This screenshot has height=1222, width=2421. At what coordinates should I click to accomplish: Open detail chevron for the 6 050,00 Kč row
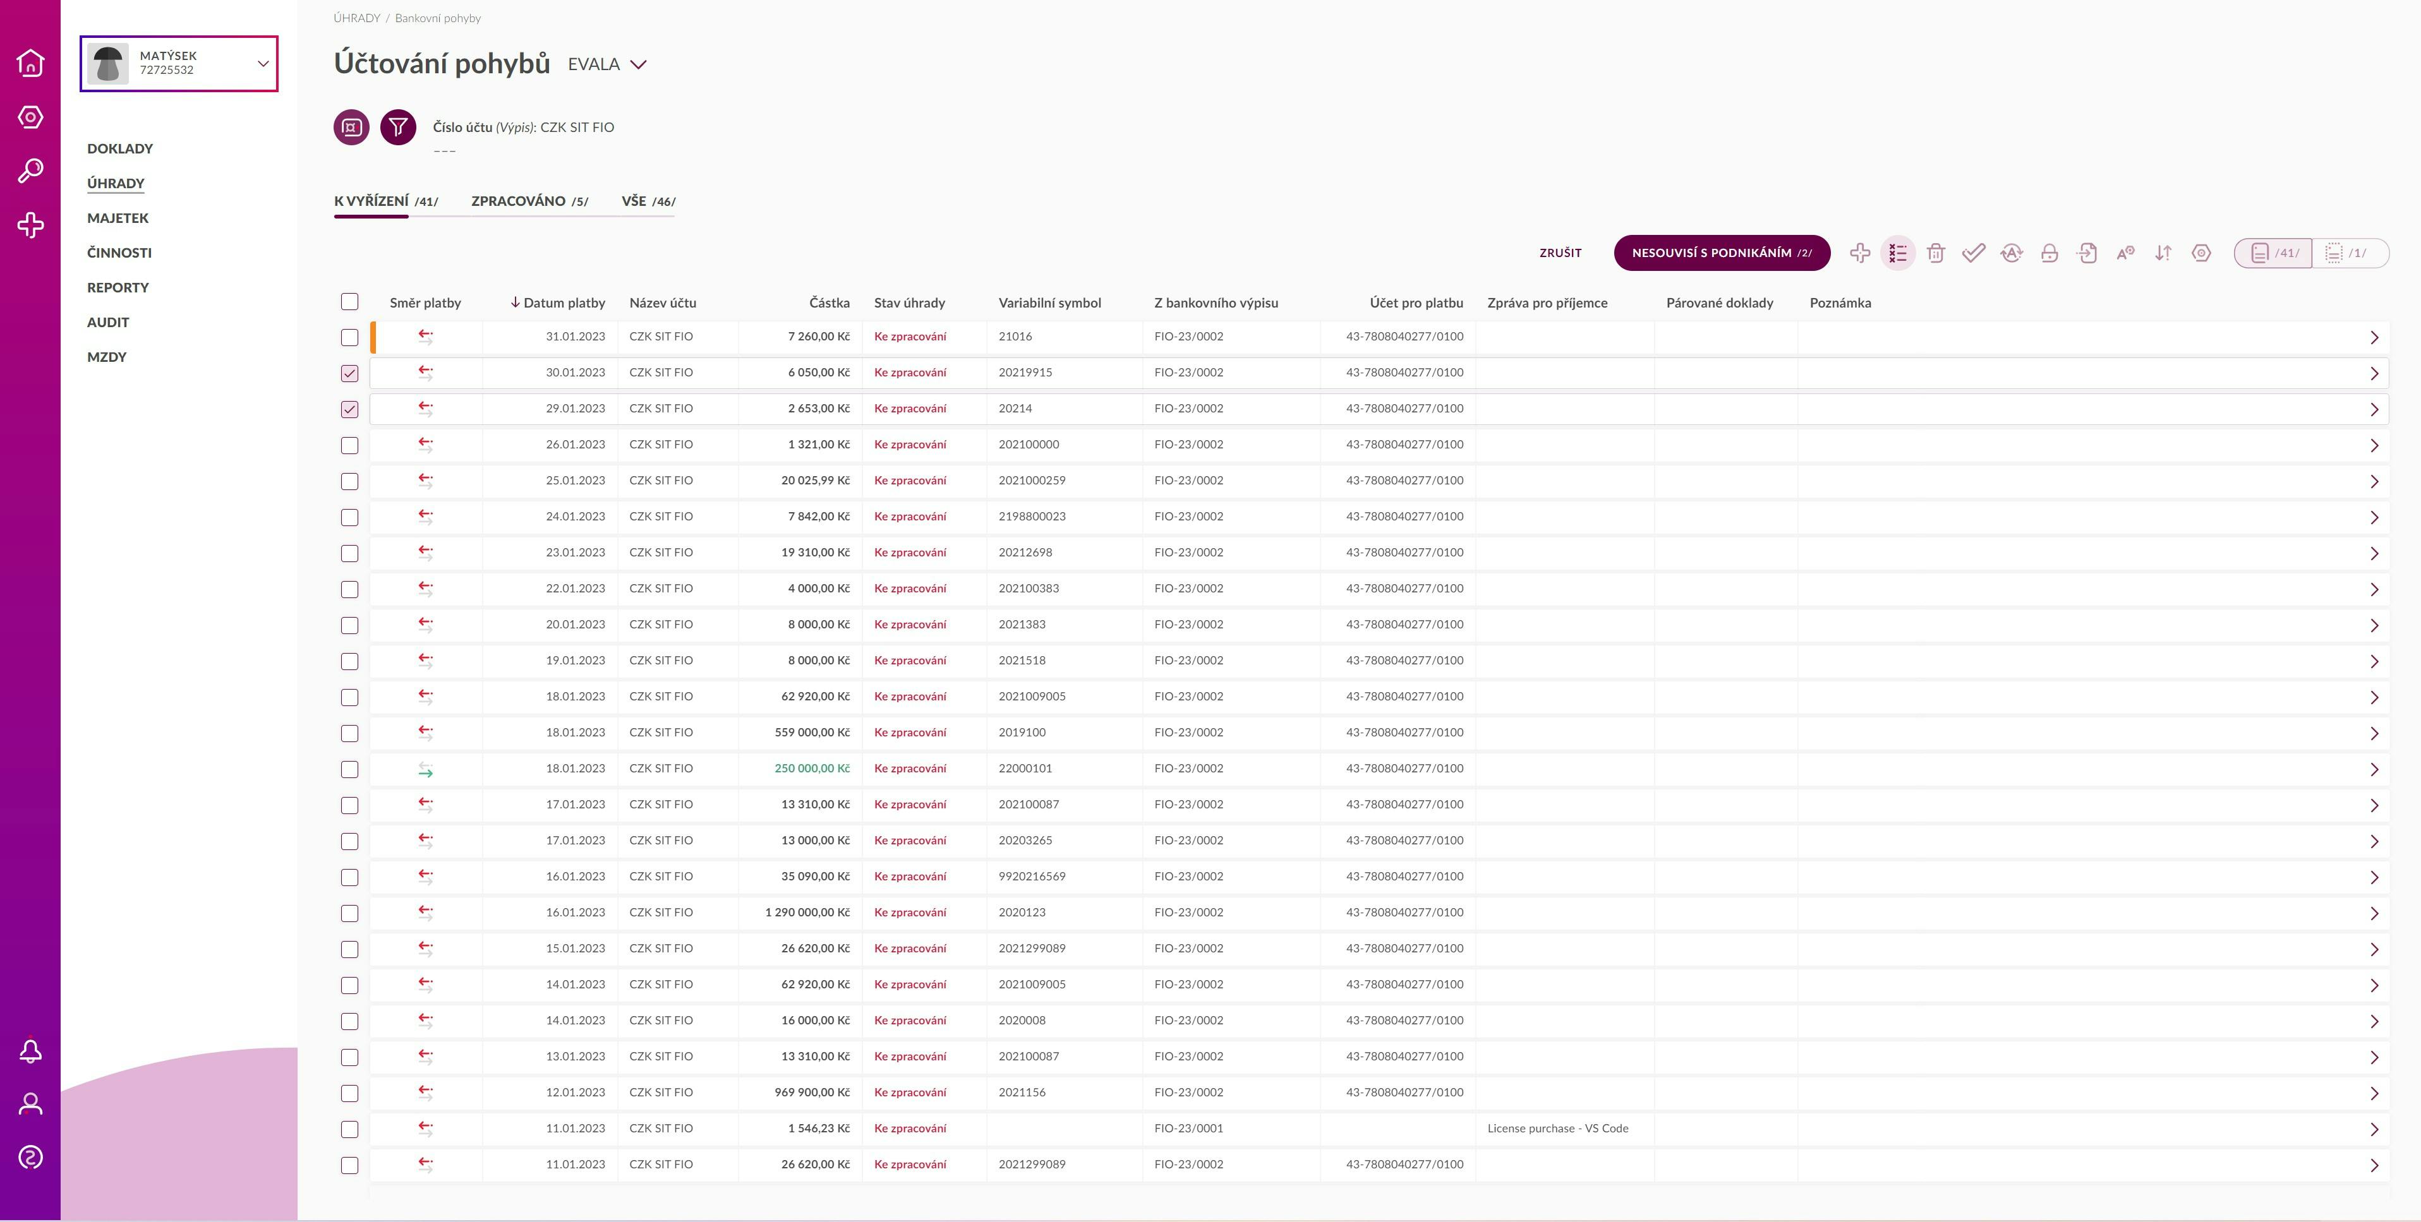click(2374, 373)
